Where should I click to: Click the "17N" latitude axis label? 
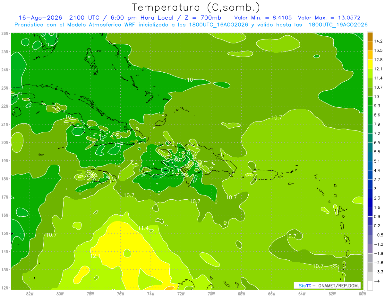point(5,197)
